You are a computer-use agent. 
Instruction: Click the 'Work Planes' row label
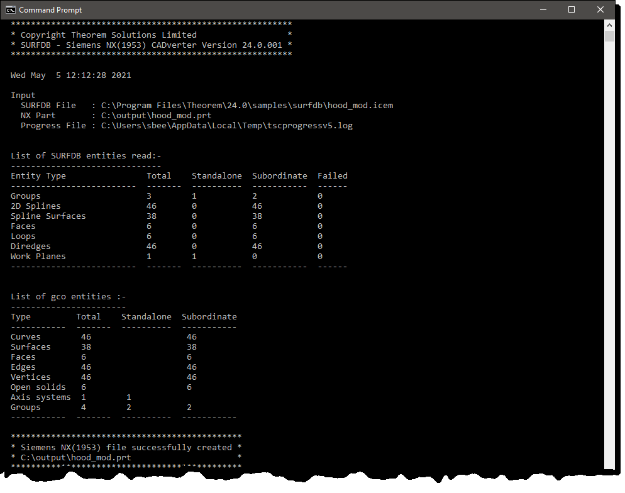pyautogui.click(x=38, y=257)
